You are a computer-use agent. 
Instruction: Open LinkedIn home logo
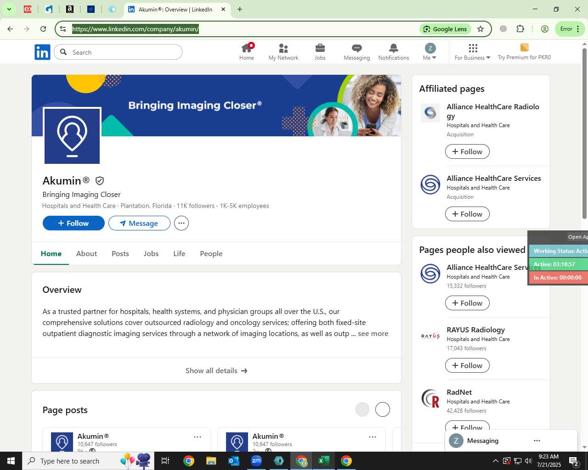(x=42, y=52)
